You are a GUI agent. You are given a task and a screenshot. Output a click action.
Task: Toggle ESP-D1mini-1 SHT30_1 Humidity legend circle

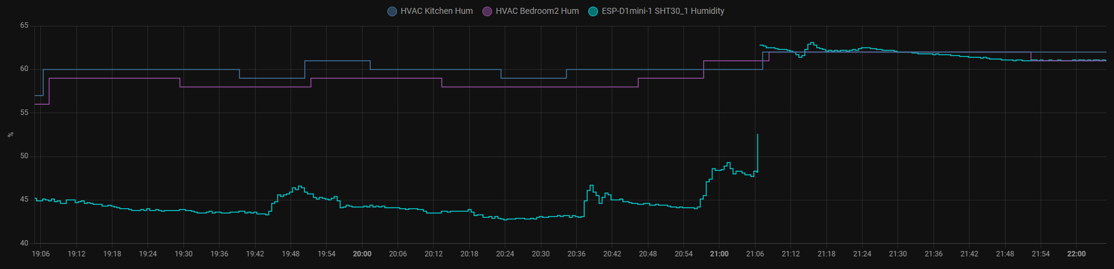[x=593, y=11]
